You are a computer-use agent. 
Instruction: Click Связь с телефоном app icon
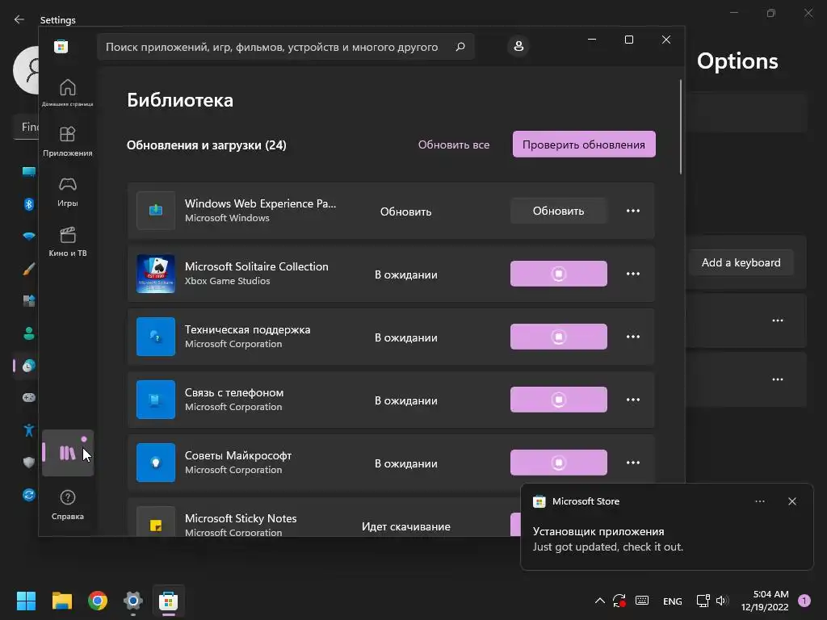pos(156,400)
